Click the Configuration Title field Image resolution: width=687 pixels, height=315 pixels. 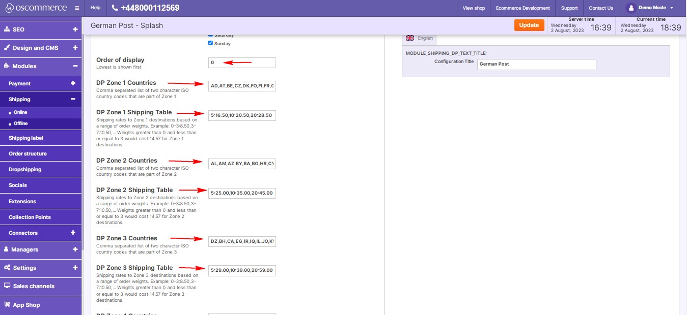click(536, 65)
